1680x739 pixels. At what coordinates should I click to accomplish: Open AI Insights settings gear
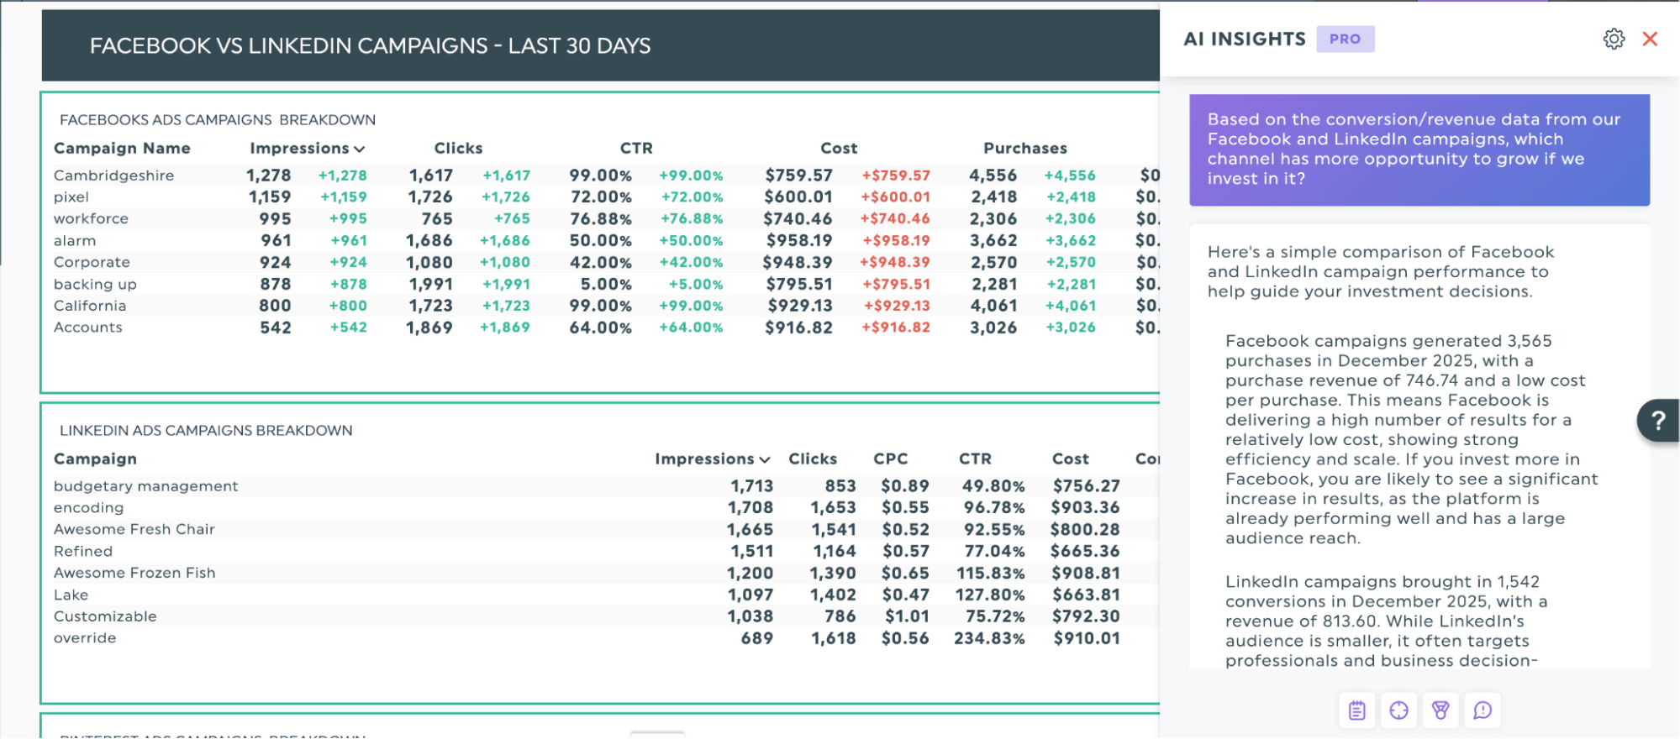coord(1613,39)
